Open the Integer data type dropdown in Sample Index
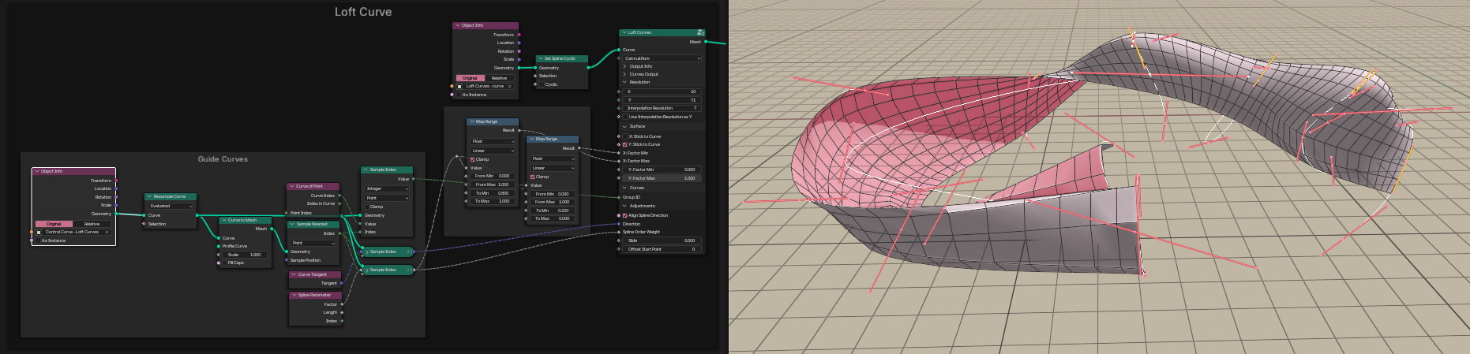1470x354 pixels. point(387,188)
